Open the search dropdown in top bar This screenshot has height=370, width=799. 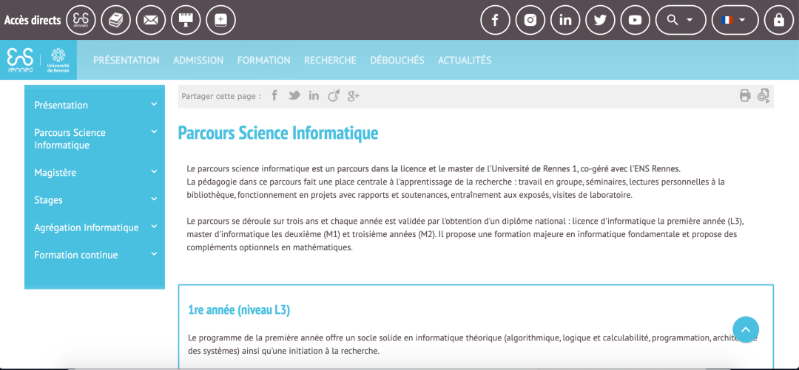click(681, 20)
